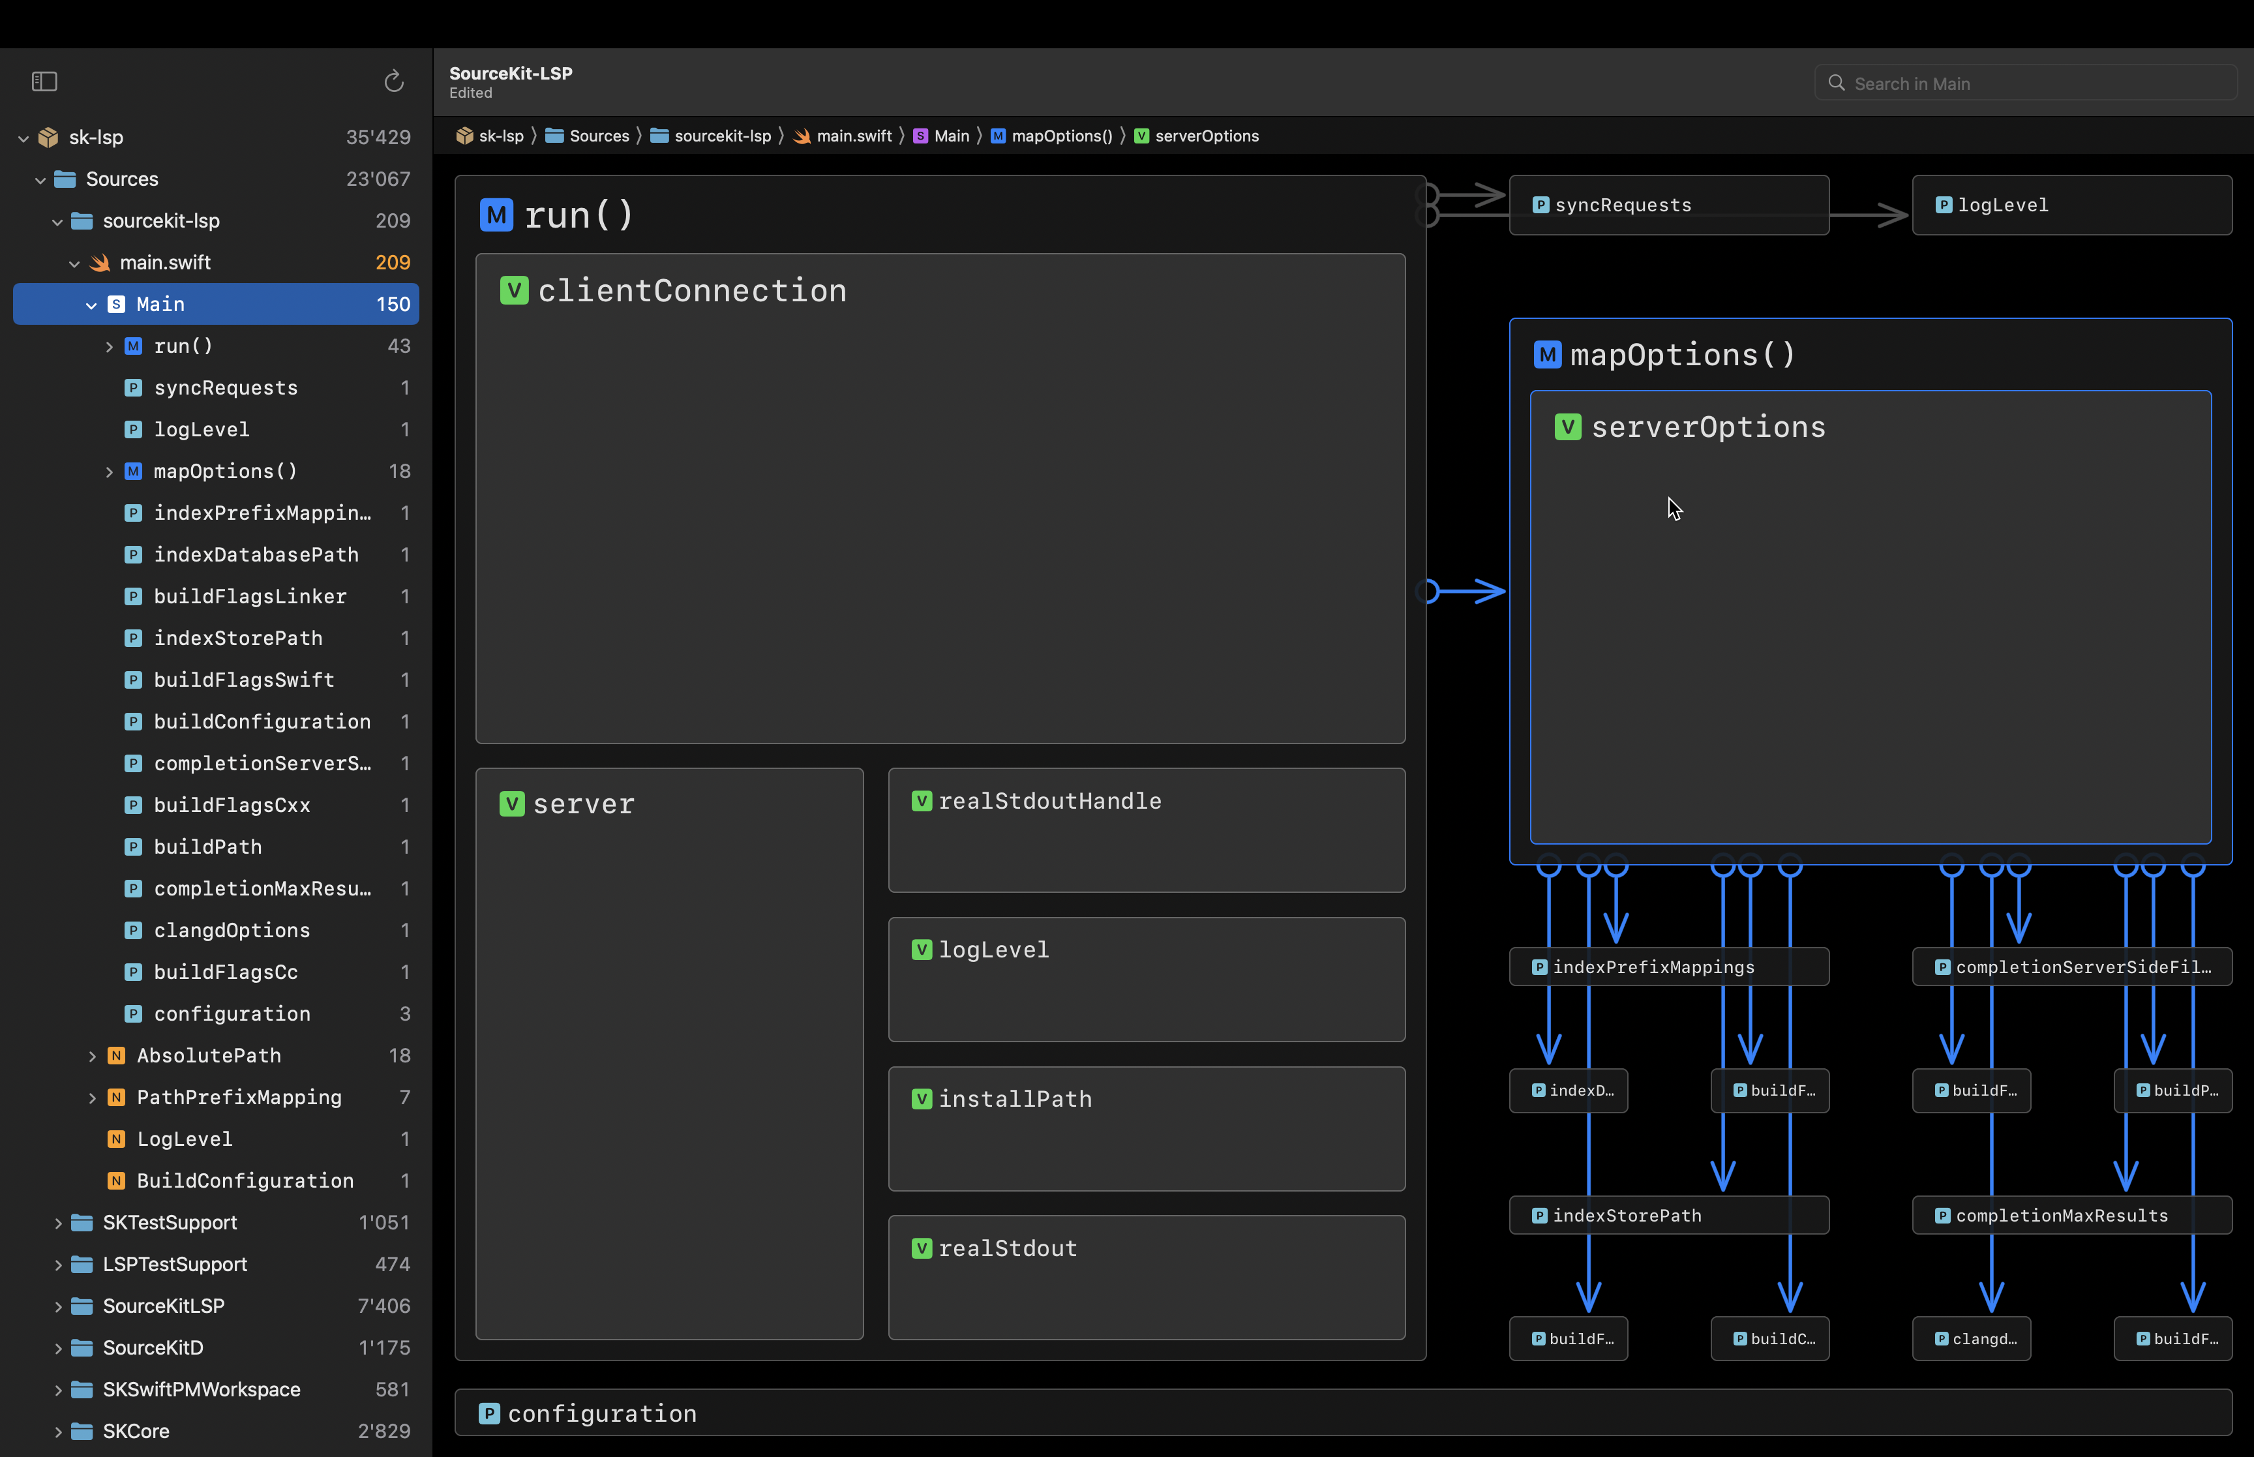Click the V icon of clientConnection block
2254x1457 pixels.
(513, 290)
